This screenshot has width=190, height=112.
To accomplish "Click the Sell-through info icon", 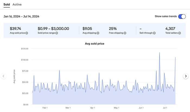I will pyautogui.click(x=154, y=33).
